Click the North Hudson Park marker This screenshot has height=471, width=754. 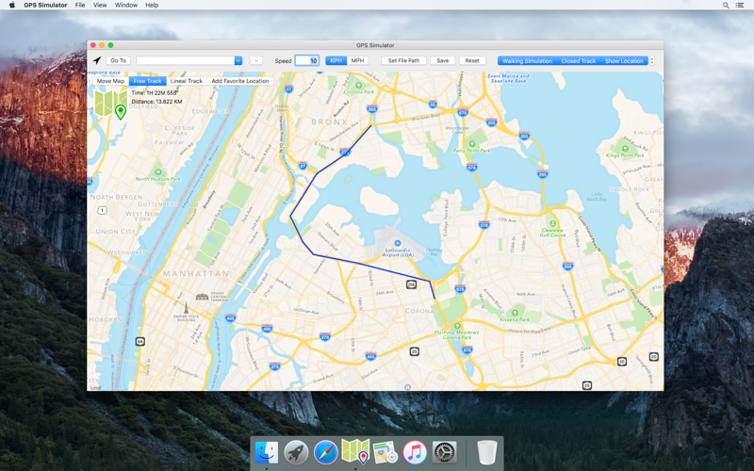click(158, 172)
